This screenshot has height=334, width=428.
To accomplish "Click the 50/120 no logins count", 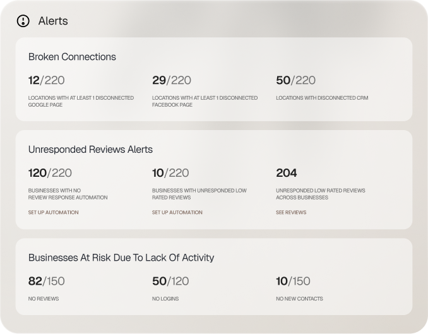I will click(170, 281).
